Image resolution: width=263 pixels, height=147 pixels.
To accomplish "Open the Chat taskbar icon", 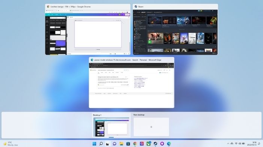I will (115, 144).
